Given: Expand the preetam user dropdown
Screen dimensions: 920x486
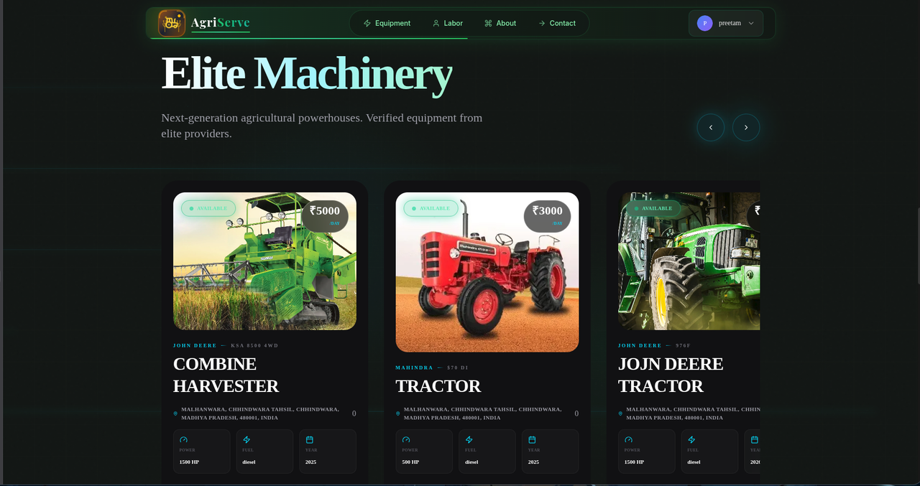Looking at the screenshot, I should (x=726, y=23).
